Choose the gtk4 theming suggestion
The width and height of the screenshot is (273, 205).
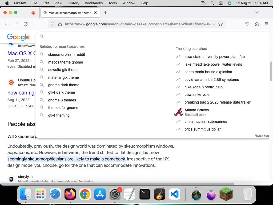59,115
